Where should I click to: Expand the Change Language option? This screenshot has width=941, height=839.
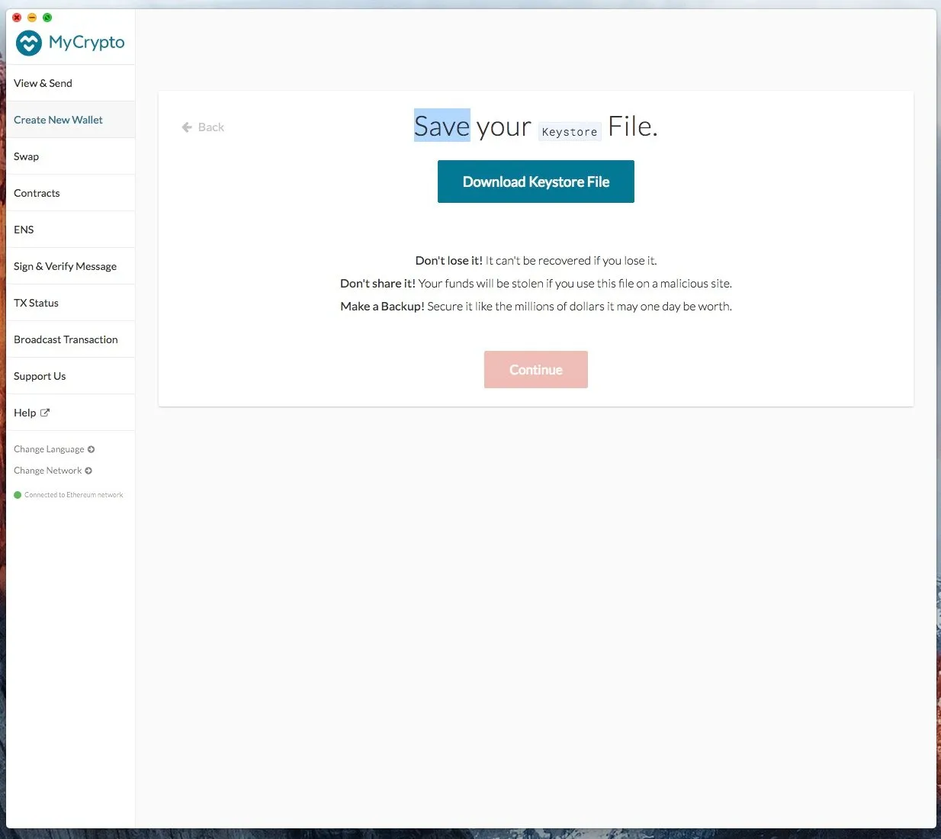coord(53,449)
